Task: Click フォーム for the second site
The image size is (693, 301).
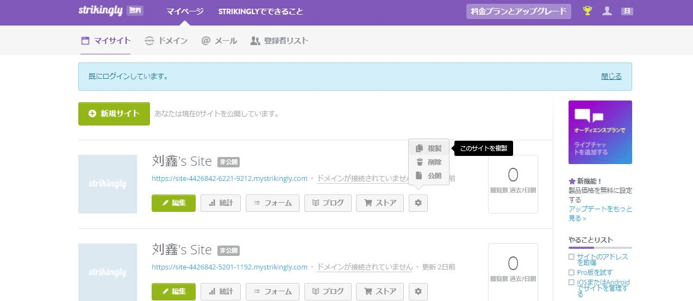Action: (273, 292)
